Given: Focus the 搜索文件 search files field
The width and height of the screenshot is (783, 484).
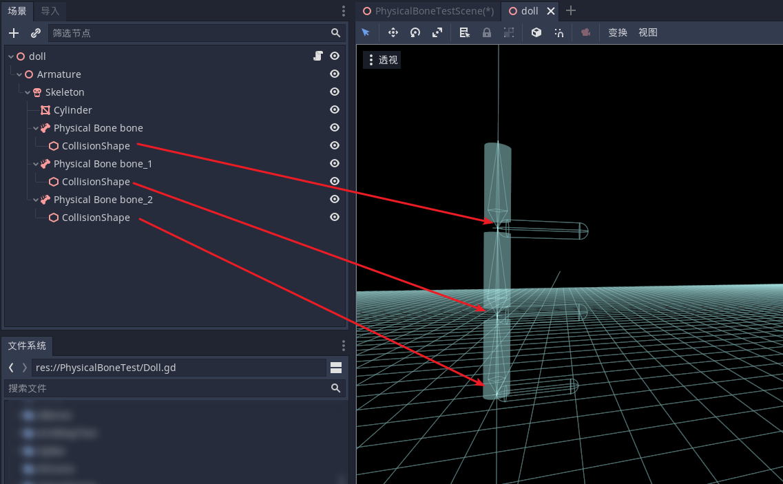Looking at the screenshot, I should [175, 388].
